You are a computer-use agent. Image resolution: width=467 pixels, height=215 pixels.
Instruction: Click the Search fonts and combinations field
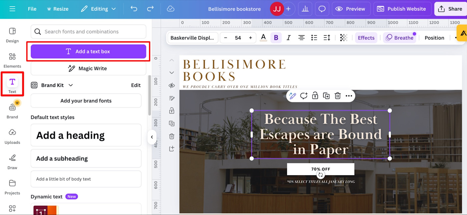(88, 32)
